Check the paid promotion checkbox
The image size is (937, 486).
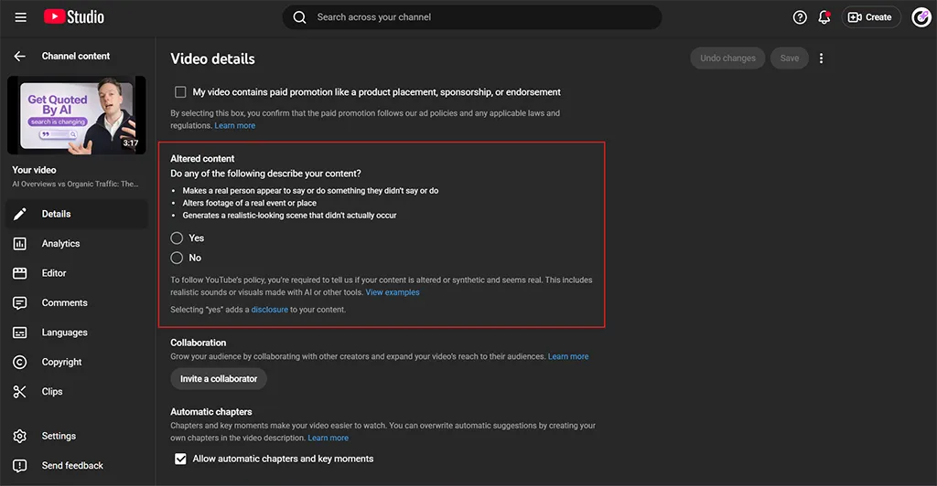(x=180, y=92)
